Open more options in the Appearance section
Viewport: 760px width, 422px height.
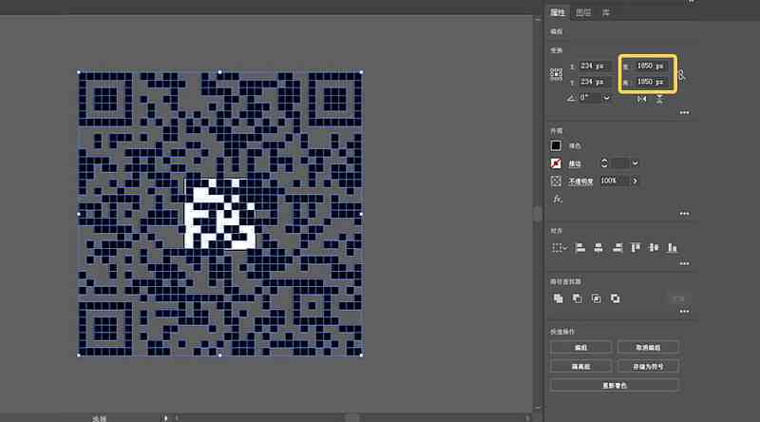click(x=684, y=214)
